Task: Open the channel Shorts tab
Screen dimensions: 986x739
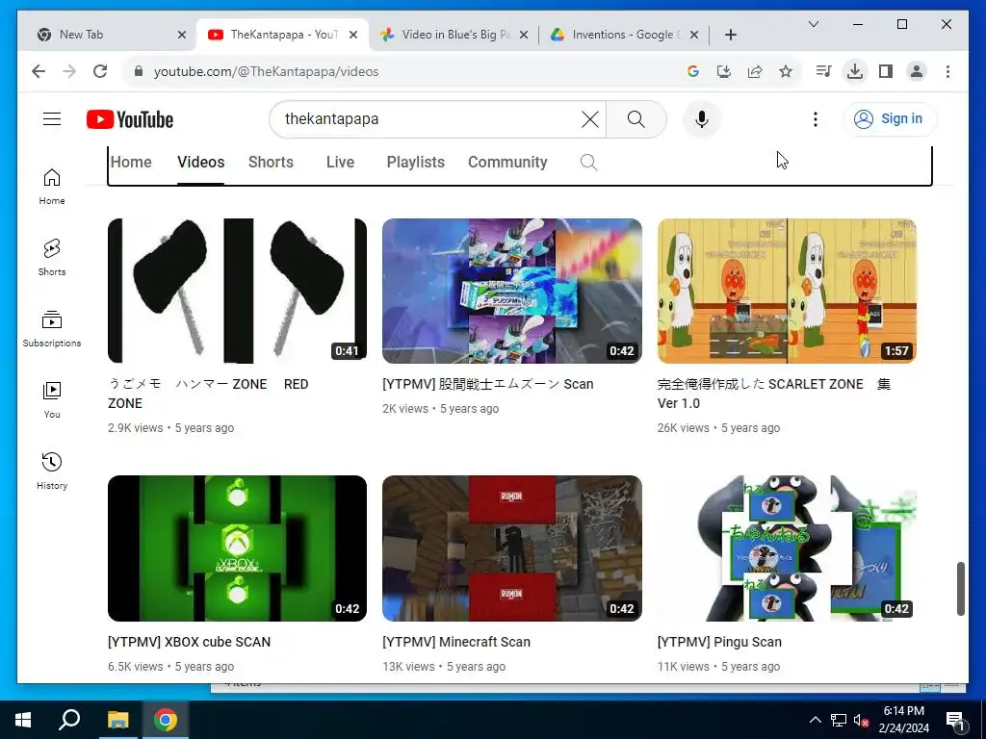Action: tap(271, 162)
